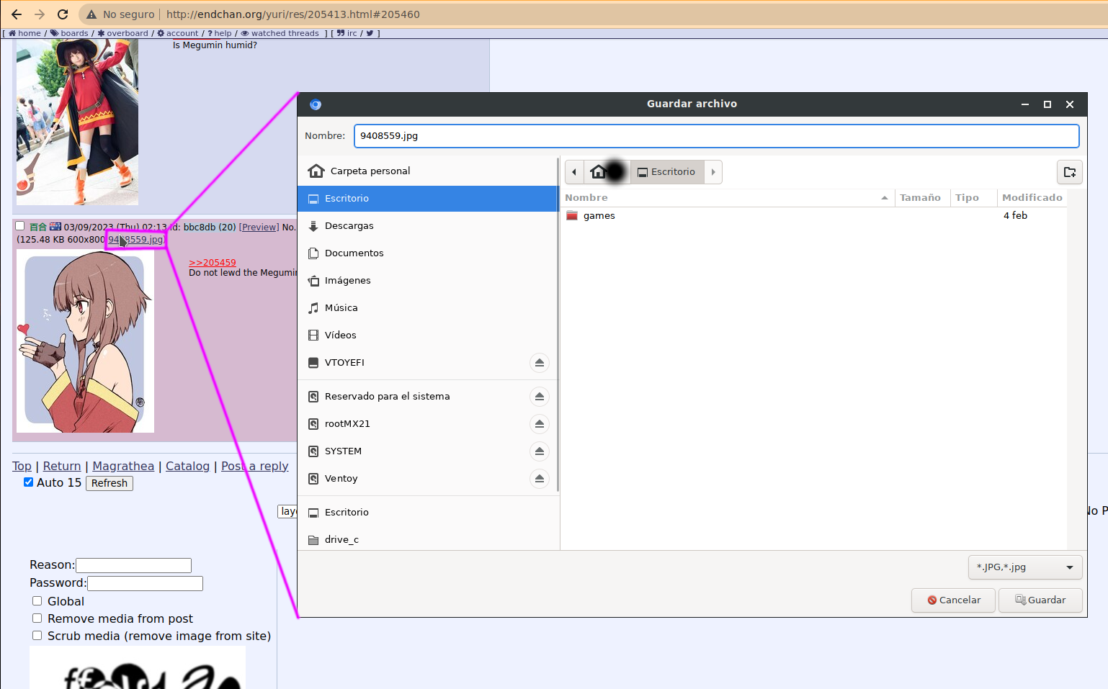Tick the post selection checkbox
This screenshot has height=689, width=1108.
(20, 226)
